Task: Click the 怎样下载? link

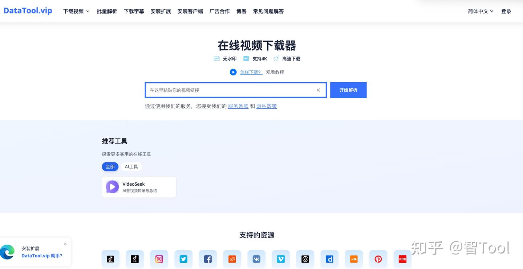Action: pyautogui.click(x=251, y=72)
